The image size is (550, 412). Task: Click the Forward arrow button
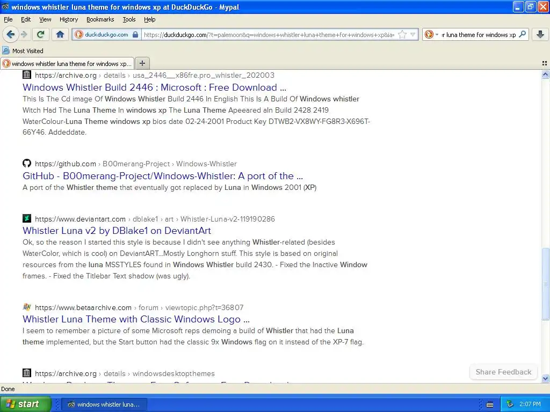24,34
